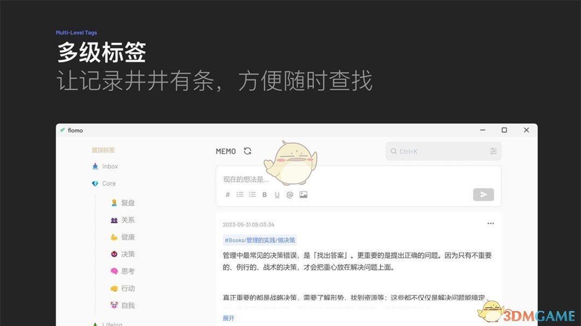The width and height of the screenshot is (581, 326).
Task: Select the 决策 tag in sidebar
Action: tap(127, 254)
